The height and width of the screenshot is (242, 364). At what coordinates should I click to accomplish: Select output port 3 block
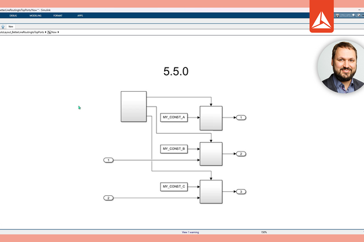click(x=242, y=192)
